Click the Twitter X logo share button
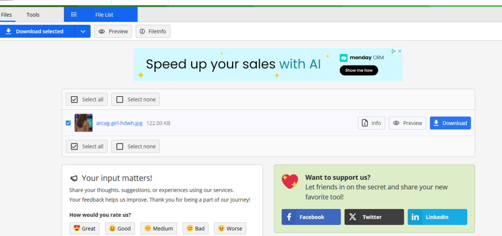The image size is (502, 236). 352,217
